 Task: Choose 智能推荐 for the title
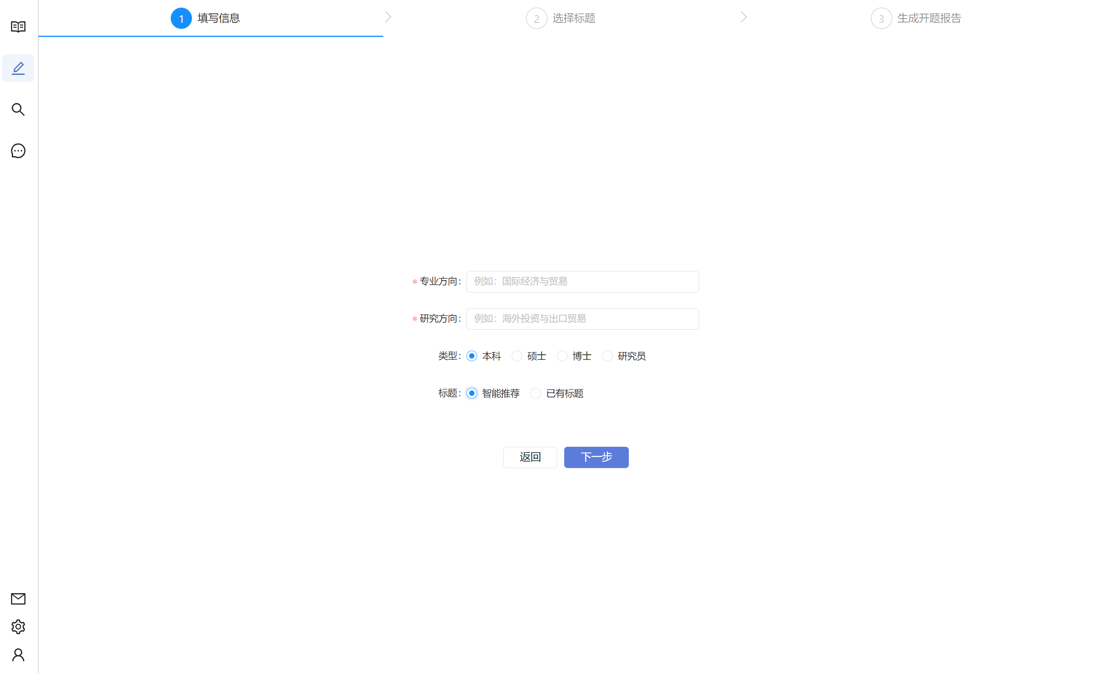[472, 394]
